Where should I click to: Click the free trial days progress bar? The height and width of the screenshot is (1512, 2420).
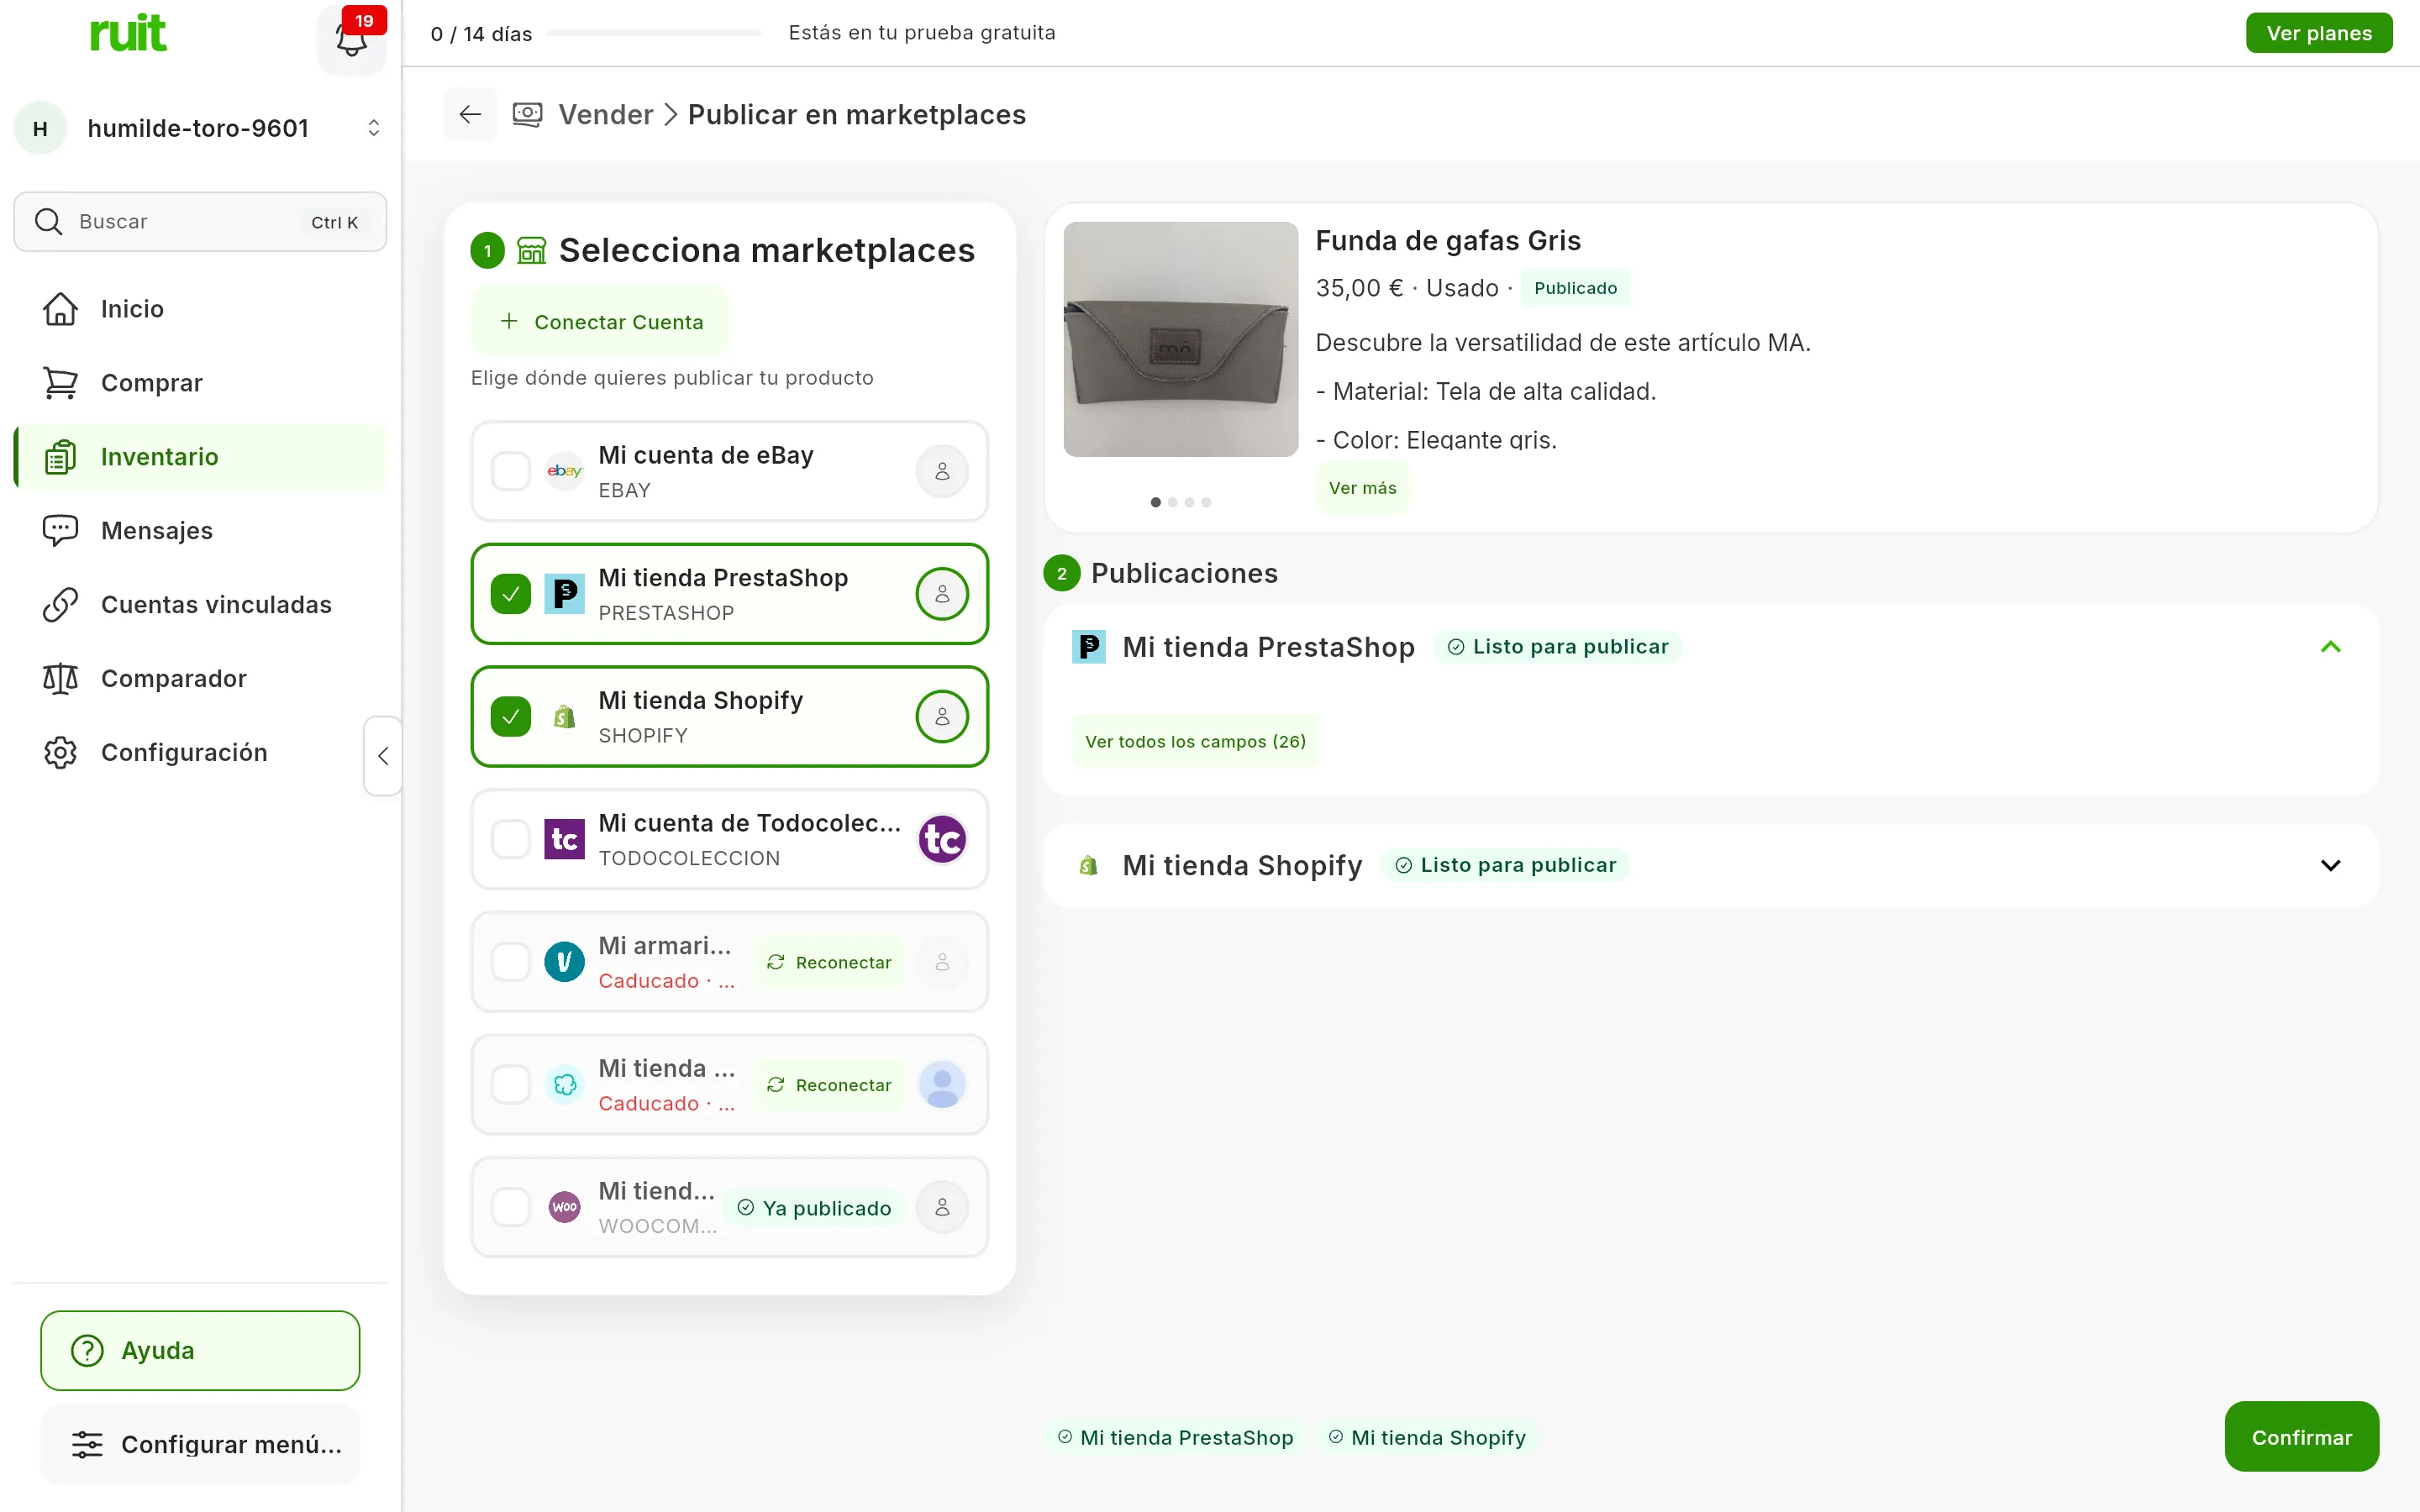tap(654, 33)
